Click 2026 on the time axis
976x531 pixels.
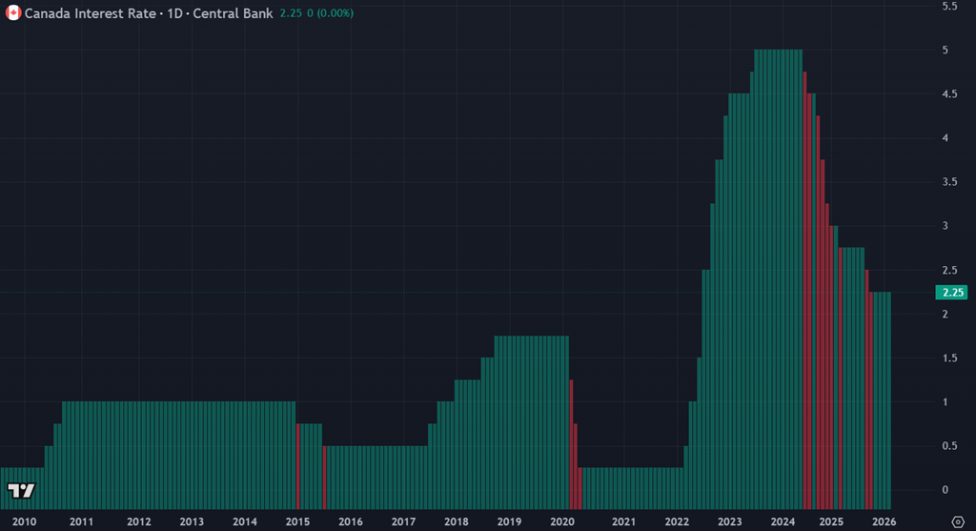[883, 521]
